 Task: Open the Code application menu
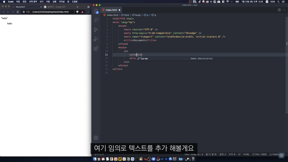11,2
